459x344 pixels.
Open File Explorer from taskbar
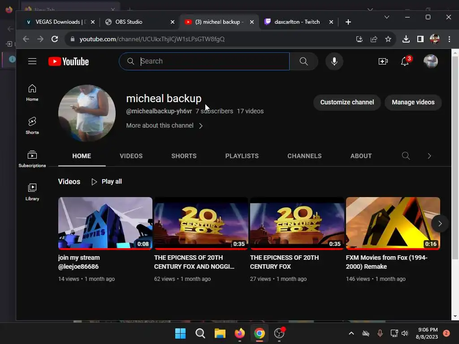[x=220, y=333]
